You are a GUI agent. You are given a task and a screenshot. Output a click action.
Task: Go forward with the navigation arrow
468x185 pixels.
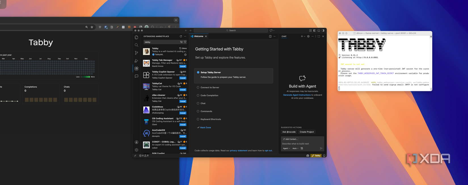pos(190,30)
